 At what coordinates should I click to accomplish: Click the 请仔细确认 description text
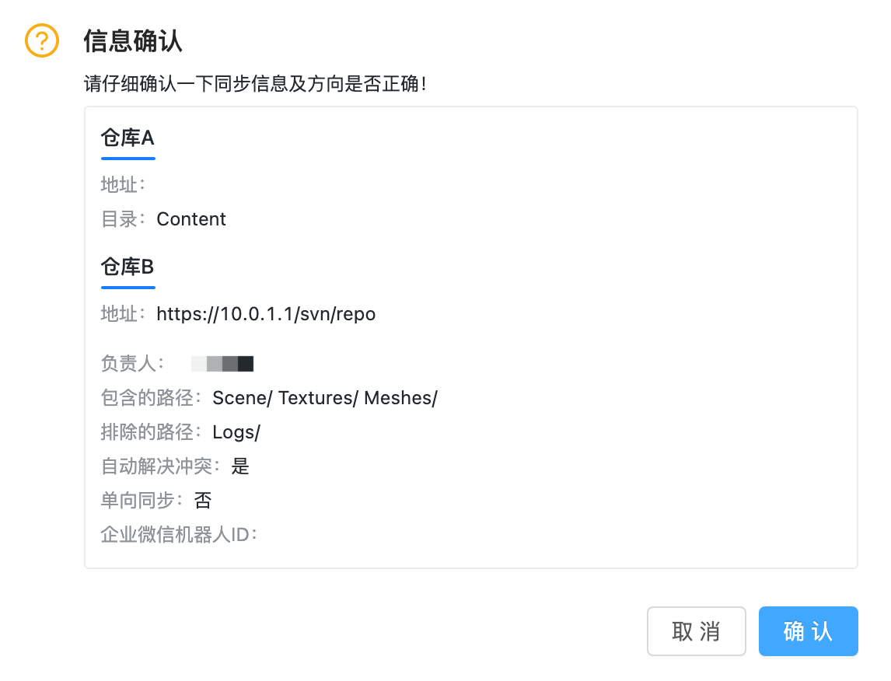pyautogui.click(x=255, y=84)
